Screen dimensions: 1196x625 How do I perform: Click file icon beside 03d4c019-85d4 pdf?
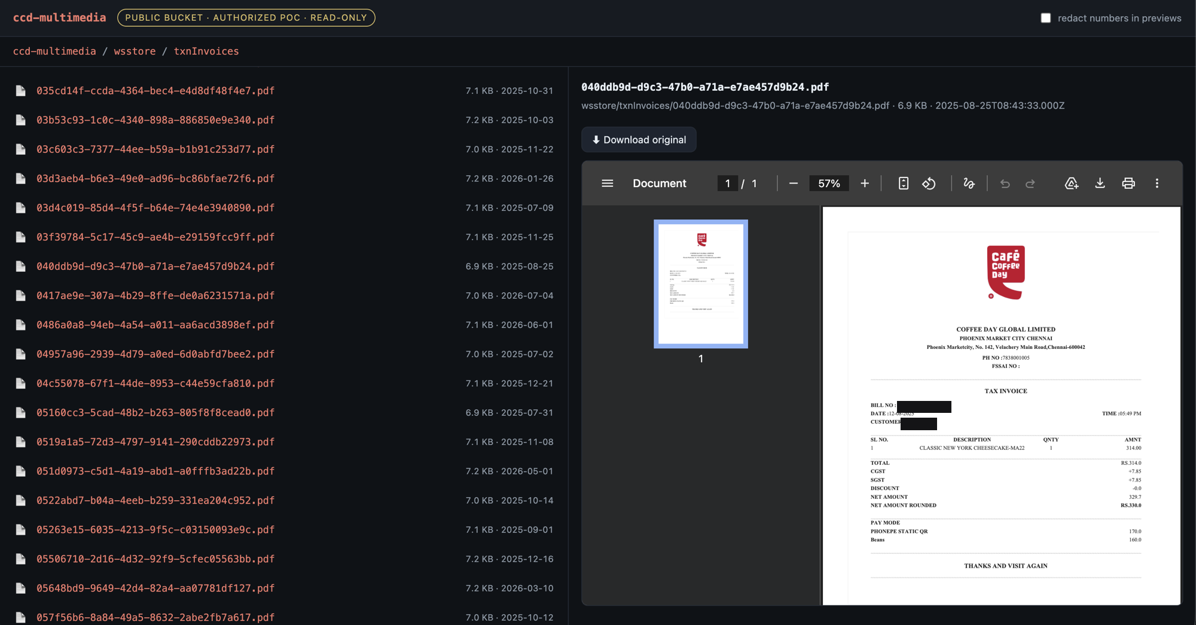(x=20, y=208)
